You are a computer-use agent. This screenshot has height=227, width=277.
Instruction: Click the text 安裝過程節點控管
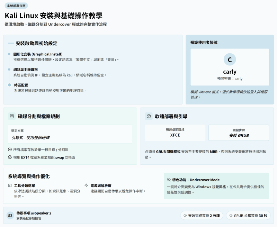coord(29,218)
